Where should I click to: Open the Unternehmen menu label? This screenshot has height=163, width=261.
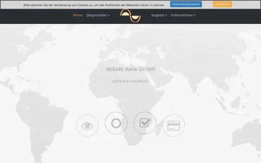tap(182, 15)
